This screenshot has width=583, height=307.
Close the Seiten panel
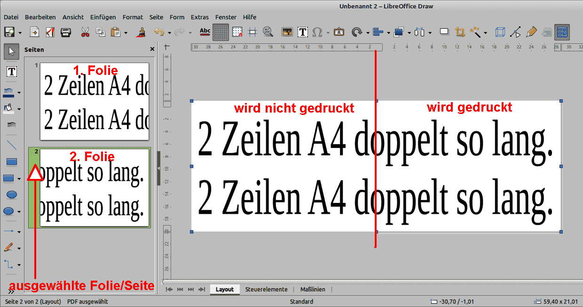pyautogui.click(x=152, y=49)
